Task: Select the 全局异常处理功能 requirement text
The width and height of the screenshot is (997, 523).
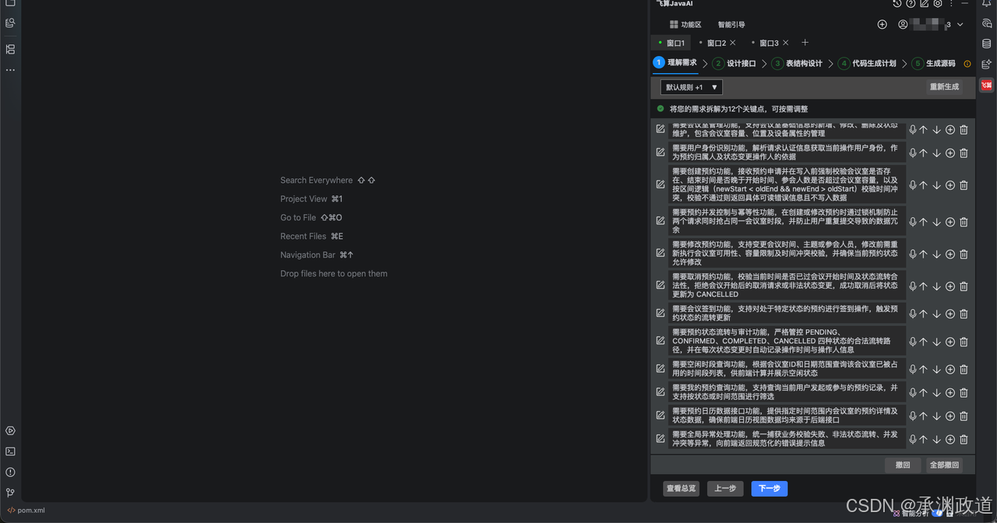Action: (787, 439)
